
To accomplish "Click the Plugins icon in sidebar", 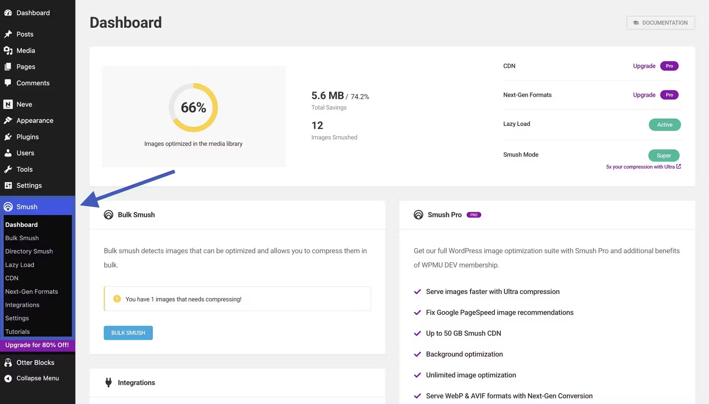I will pos(8,137).
